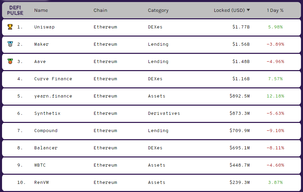Open the Aave project link
The image size is (303, 192).
coord(40,61)
